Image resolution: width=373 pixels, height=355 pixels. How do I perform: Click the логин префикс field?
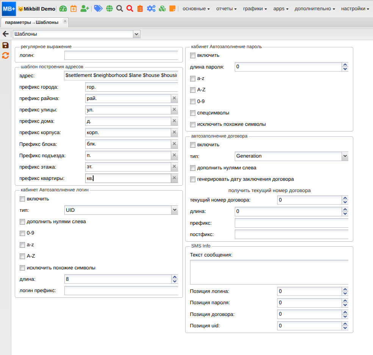tap(121, 291)
